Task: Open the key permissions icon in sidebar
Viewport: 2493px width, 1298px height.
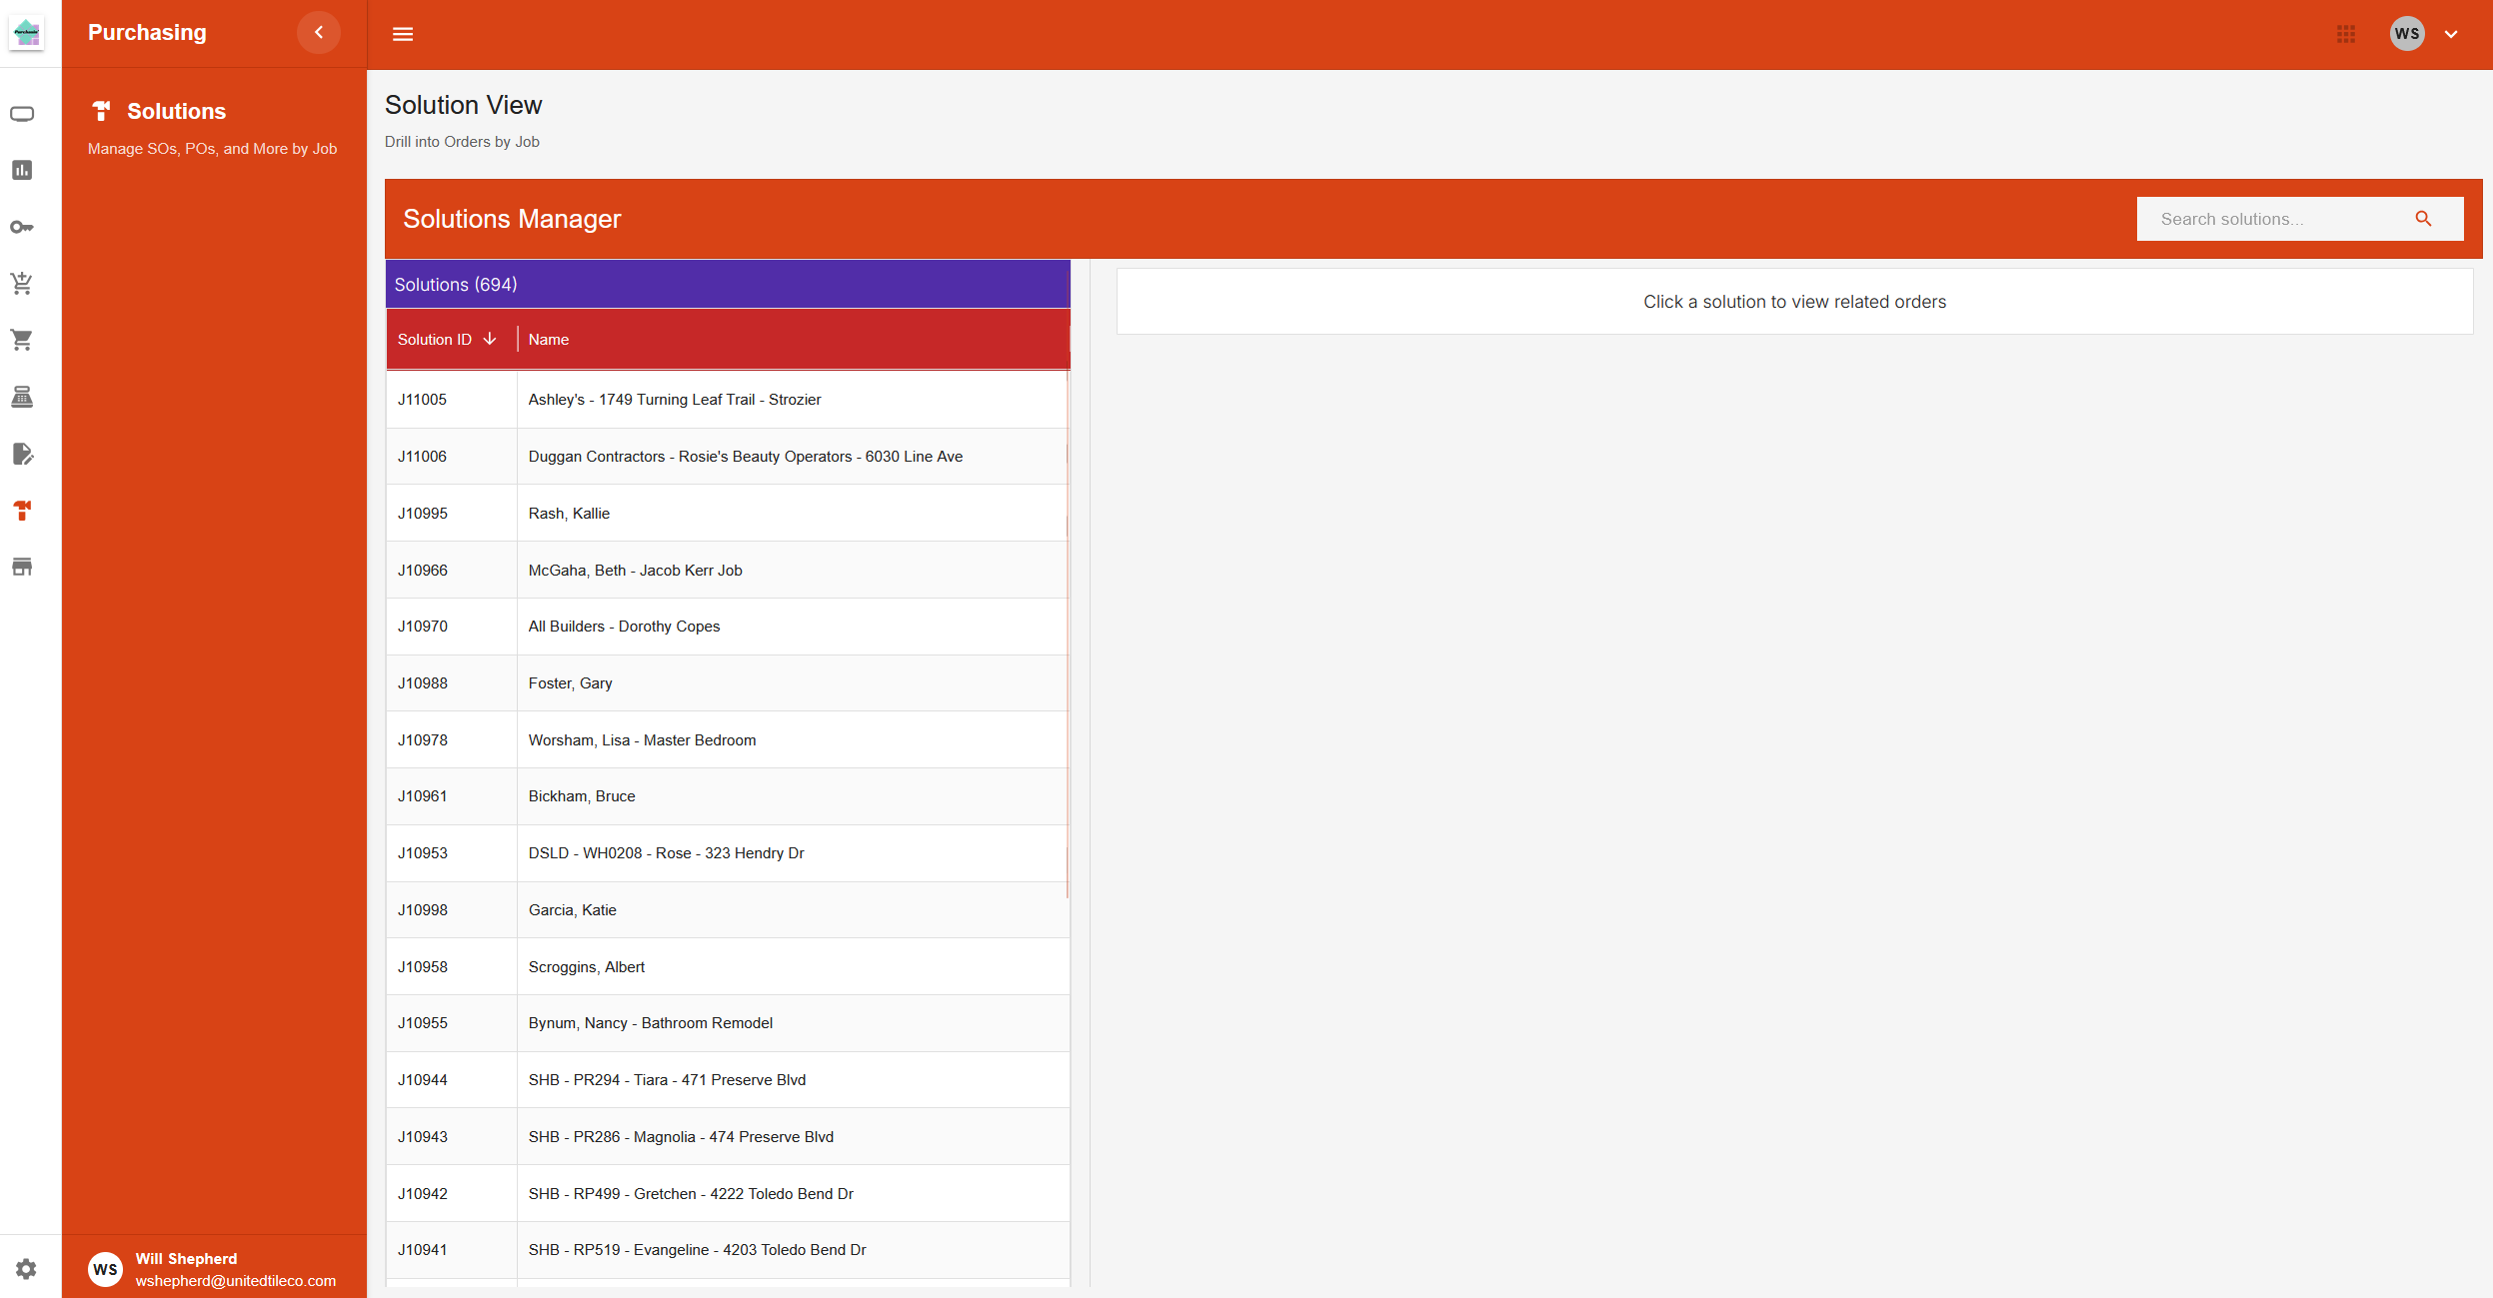Action: coord(22,226)
